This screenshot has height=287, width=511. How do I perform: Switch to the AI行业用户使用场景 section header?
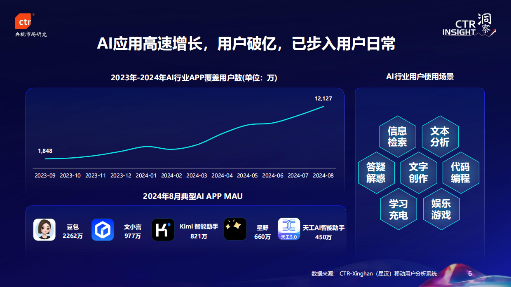tap(421, 76)
